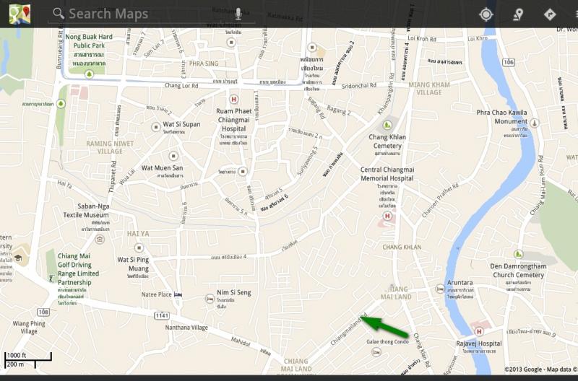The width and height of the screenshot is (578, 381).
Task: Select the Saban-Nga Textile Museum marker
Action: tap(100, 240)
